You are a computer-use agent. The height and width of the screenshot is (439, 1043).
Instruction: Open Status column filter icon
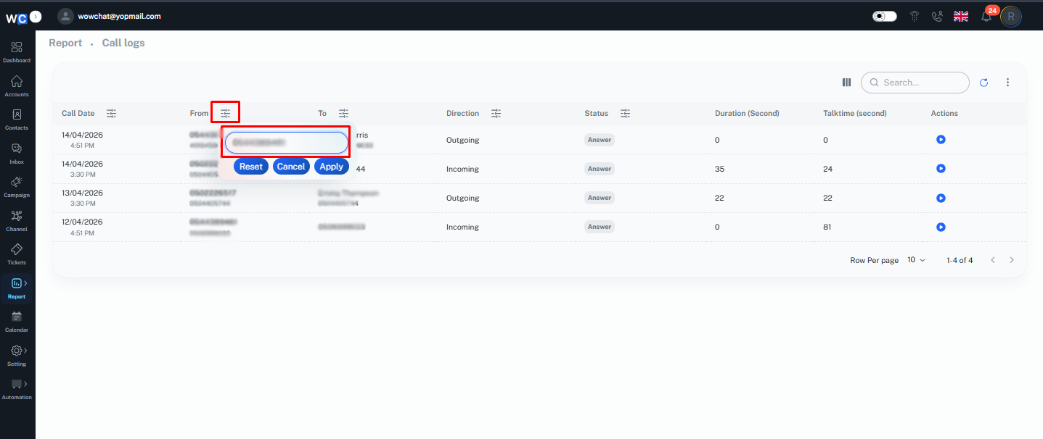tap(625, 113)
